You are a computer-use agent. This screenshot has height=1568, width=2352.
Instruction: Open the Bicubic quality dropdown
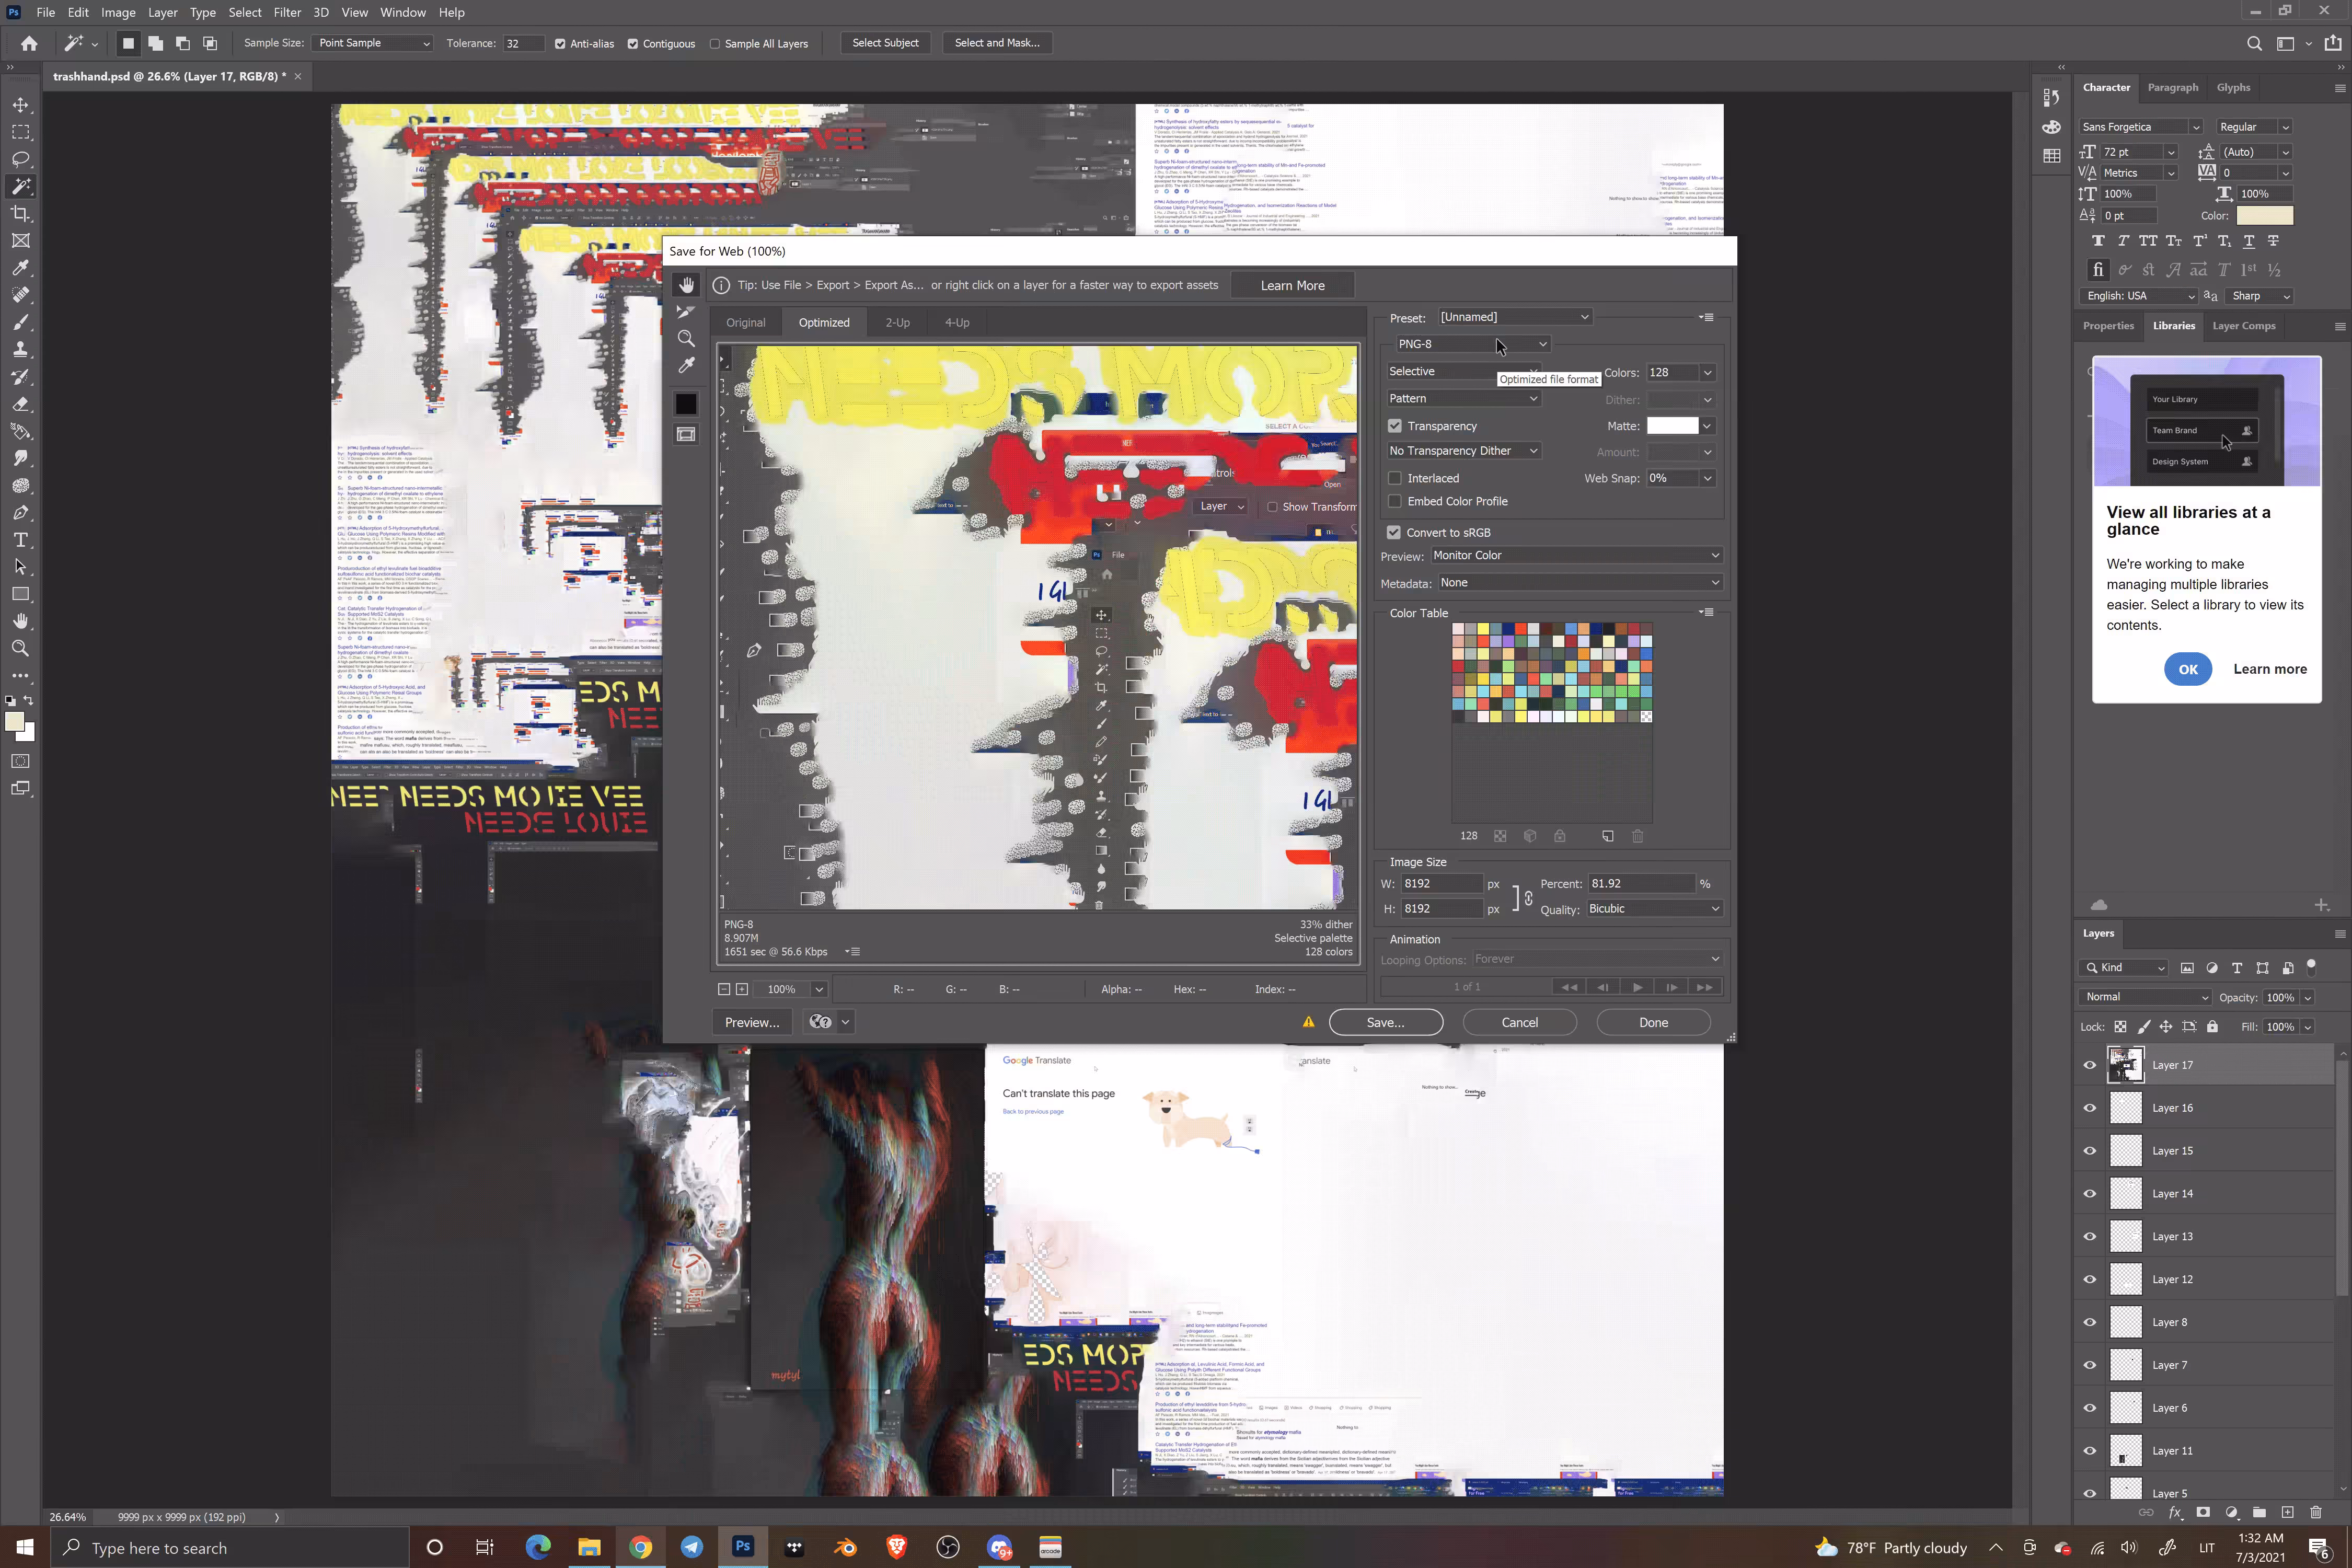[x=1654, y=908]
